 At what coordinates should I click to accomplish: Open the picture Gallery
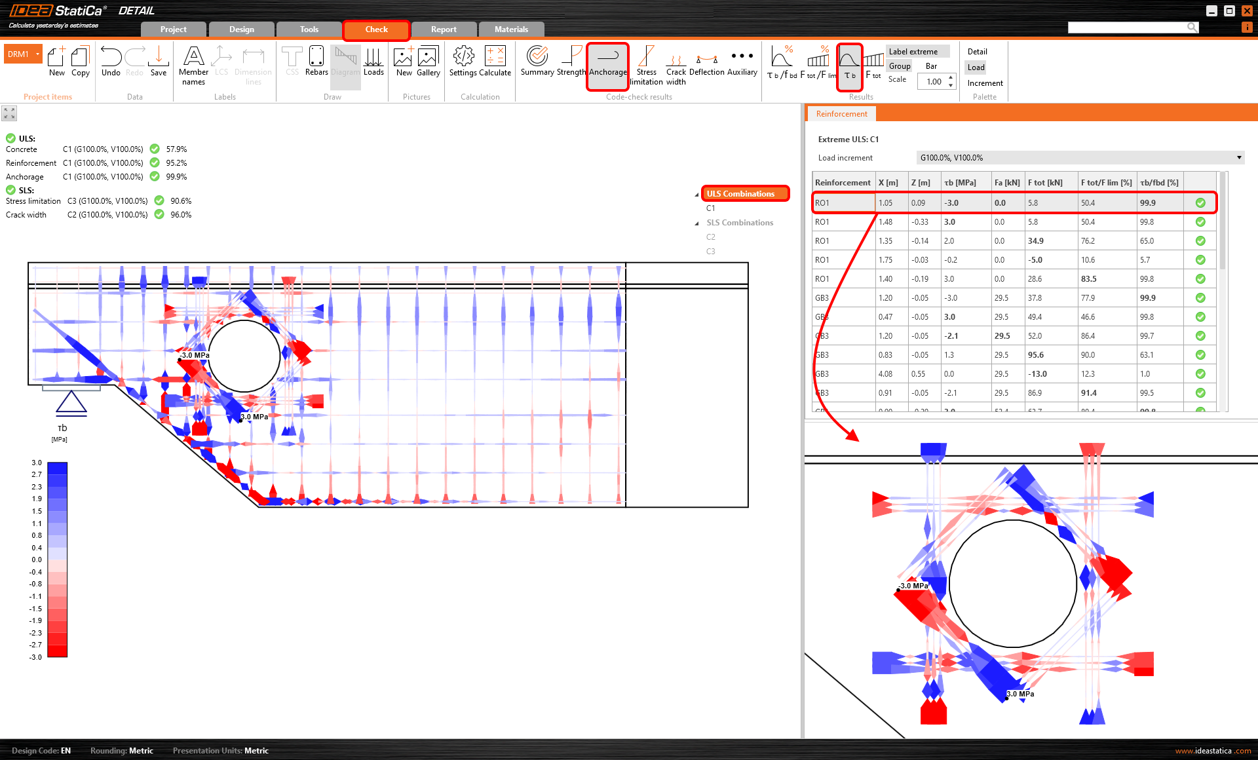tap(428, 61)
